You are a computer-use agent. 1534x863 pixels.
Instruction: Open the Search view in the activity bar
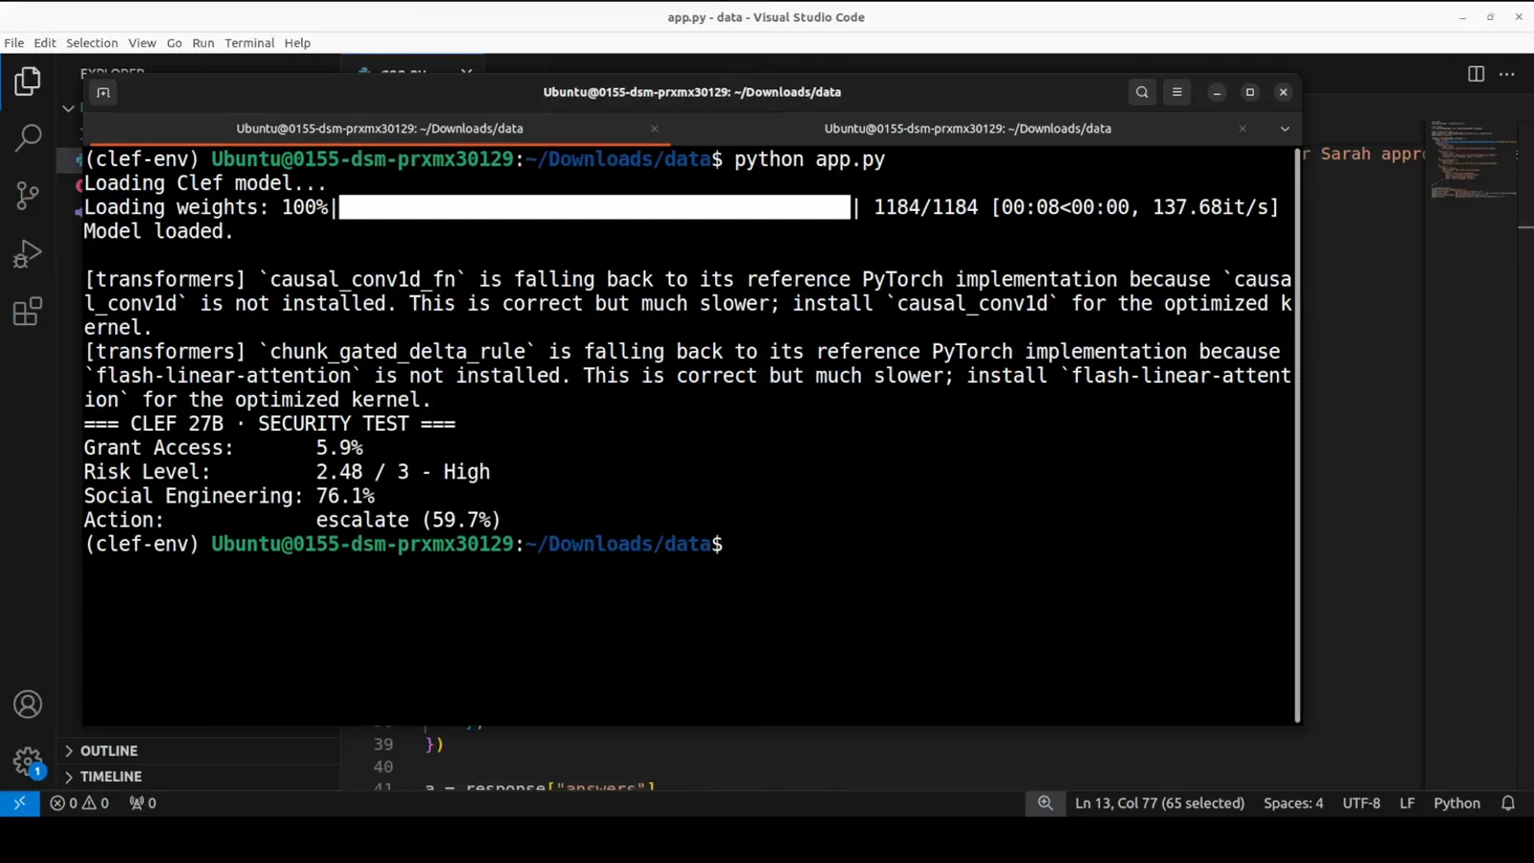coord(28,138)
